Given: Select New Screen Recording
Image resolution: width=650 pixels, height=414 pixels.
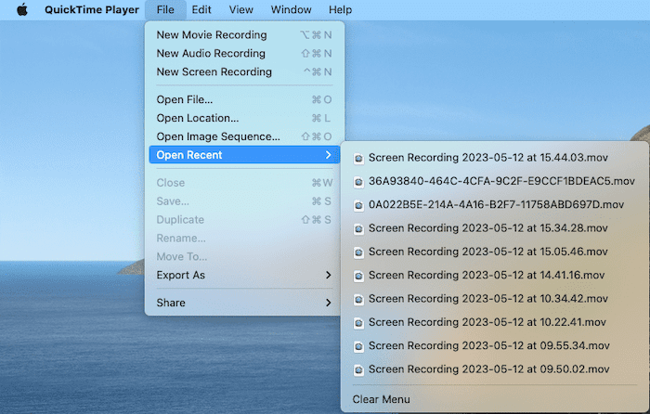Looking at the screenshot, I should (214, 71).
